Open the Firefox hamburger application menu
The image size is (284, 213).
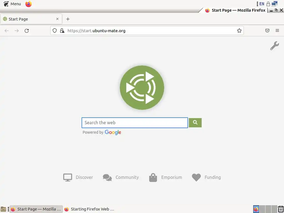click(277, 31)
